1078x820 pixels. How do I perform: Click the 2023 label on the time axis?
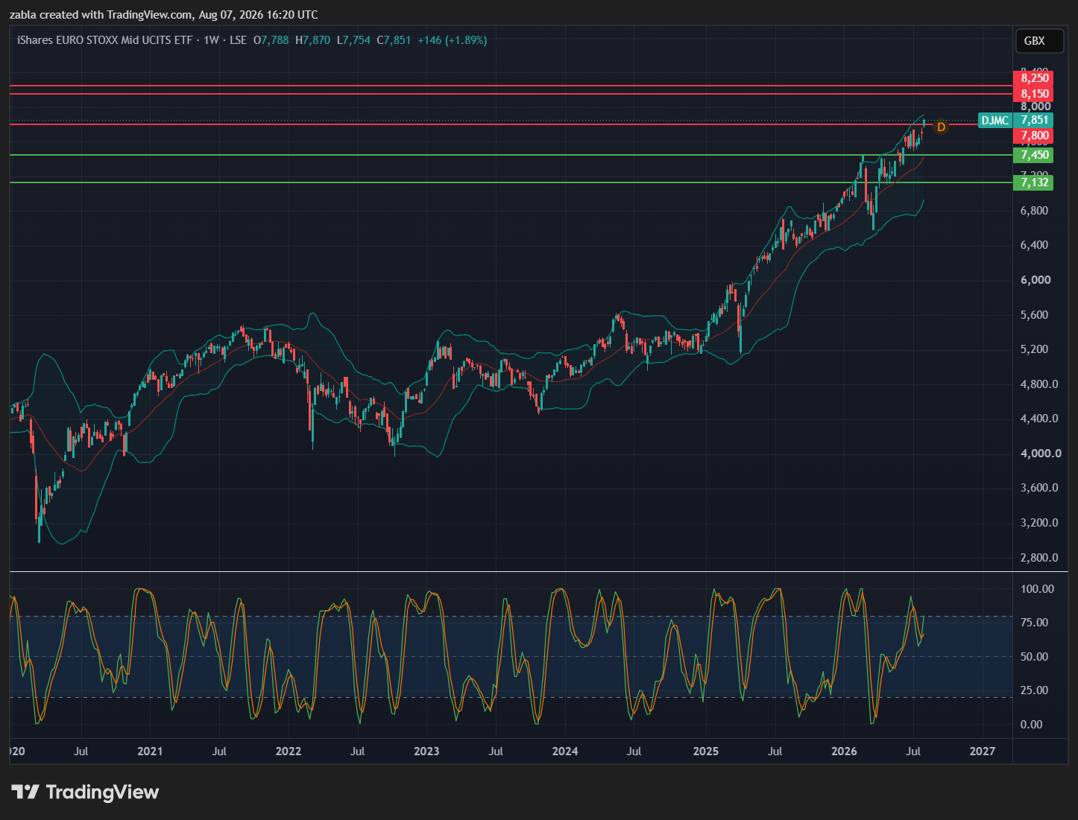426,751
